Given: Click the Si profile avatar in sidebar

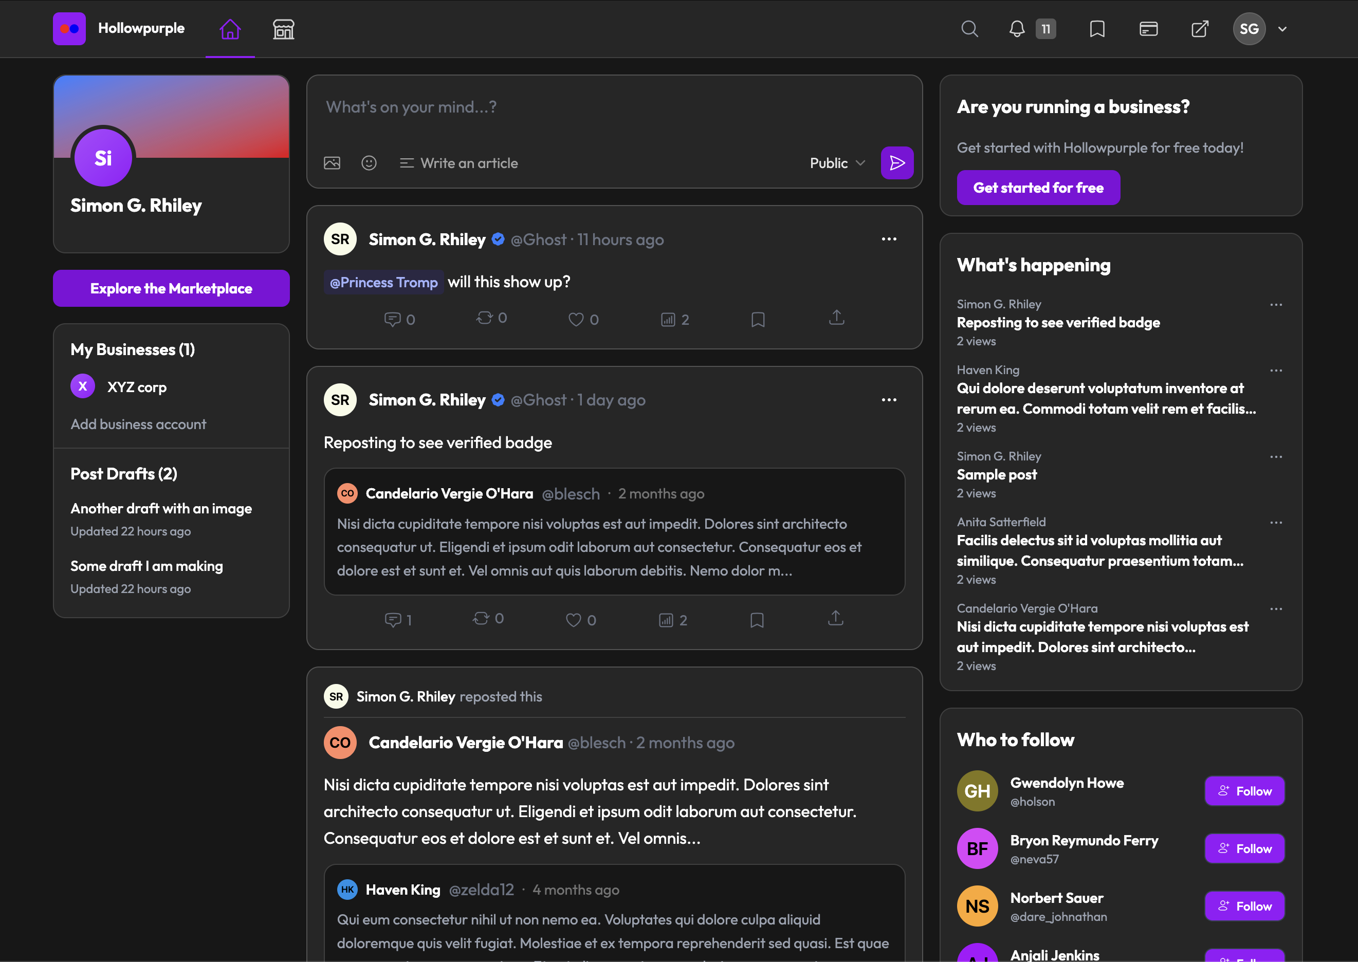Looking at the screenshot, I should 103,158.
